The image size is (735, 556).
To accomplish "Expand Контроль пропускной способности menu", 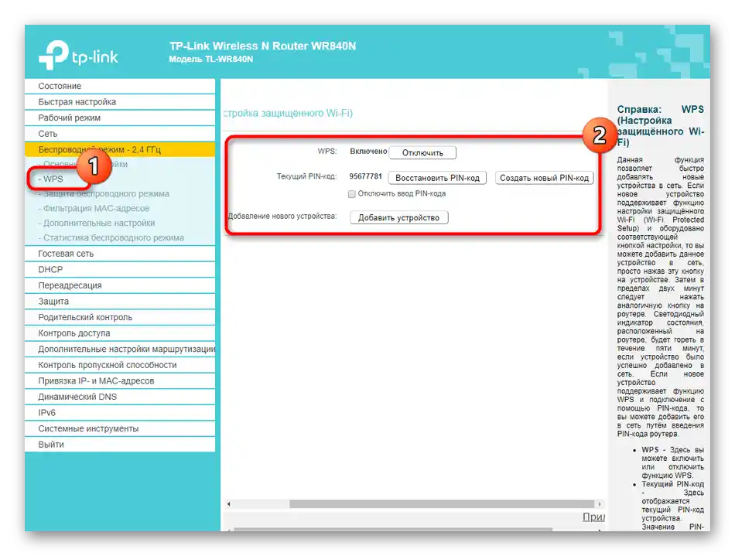I will tap(120, 365).
